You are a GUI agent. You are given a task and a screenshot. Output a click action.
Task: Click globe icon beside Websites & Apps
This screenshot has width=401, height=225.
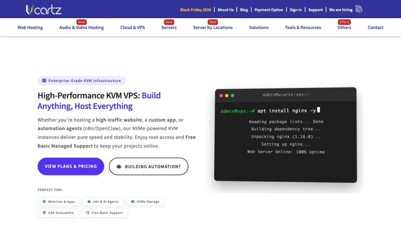pyautogui.click(x=44, y=202)
